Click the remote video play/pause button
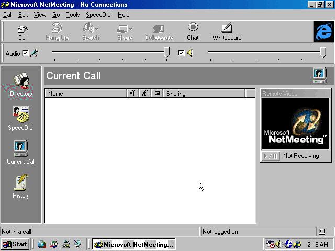 271,156
